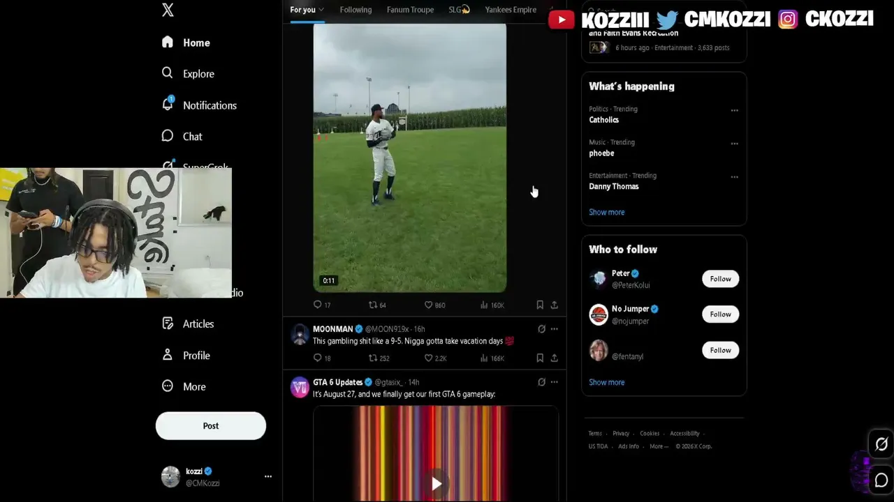Ask Grok about MOONMAN's post

[541, 329]
